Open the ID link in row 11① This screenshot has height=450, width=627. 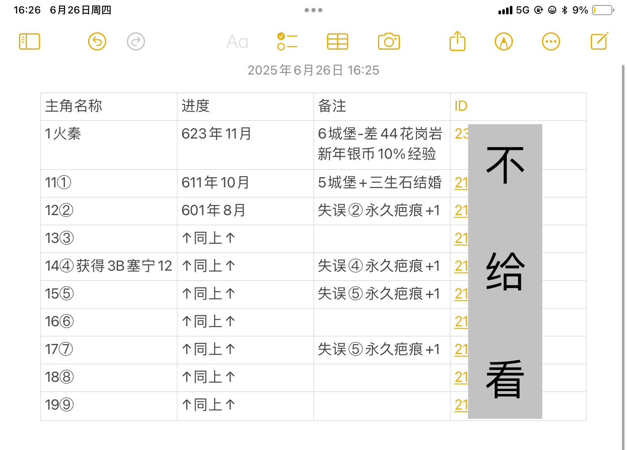pos(461,183)
